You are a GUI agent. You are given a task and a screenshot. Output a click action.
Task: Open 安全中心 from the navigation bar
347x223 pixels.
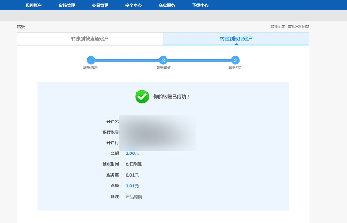coord(133,5)
